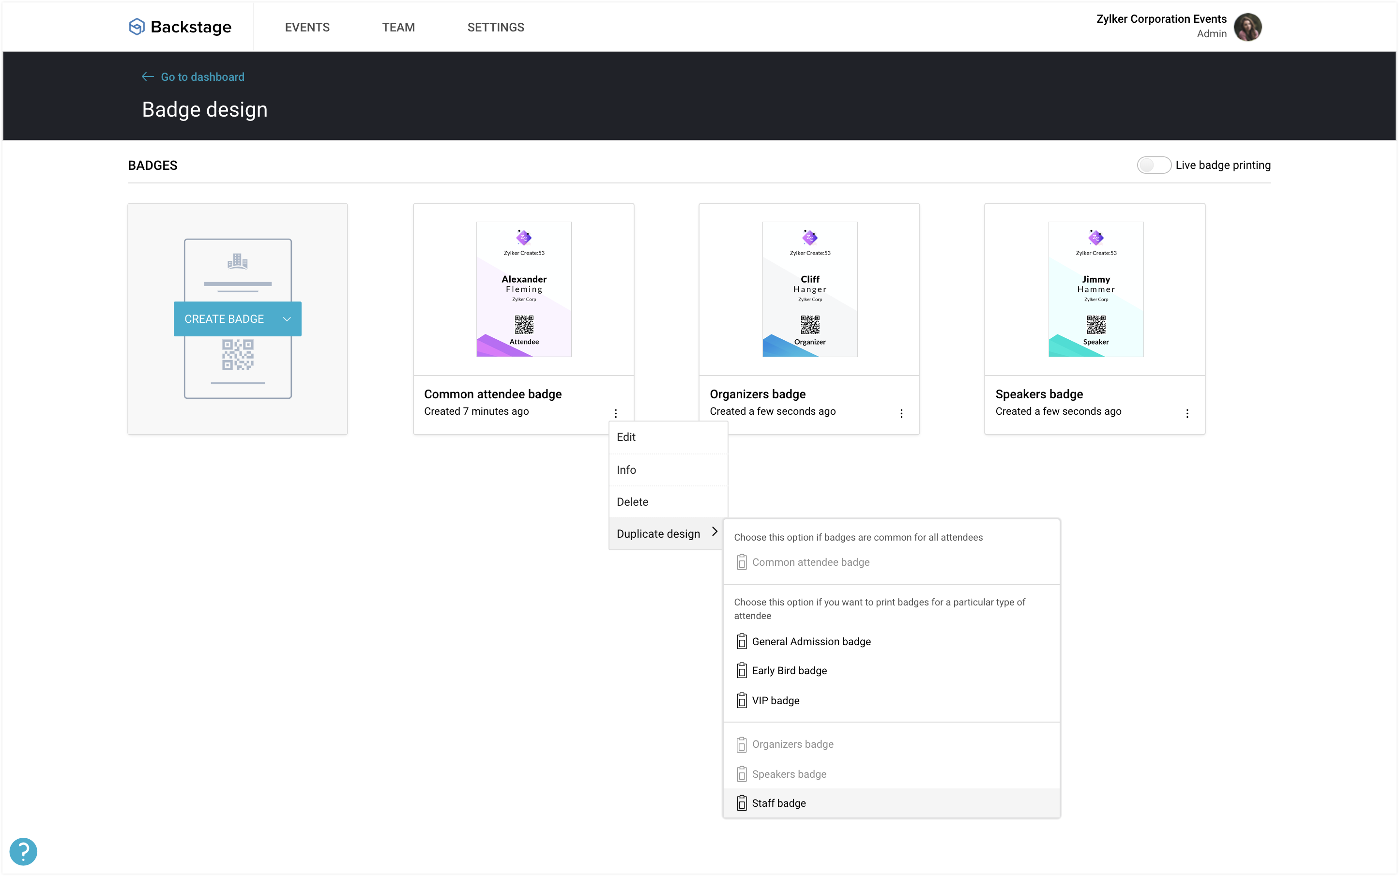Open the help question mark icon
The image size is (1399, 876).
pos(23,851)
